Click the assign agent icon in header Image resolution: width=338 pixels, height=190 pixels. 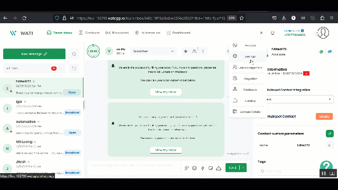[x=194, y=51]
